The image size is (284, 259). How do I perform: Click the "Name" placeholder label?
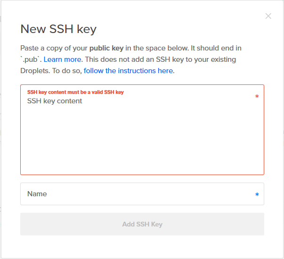[37, 194]
